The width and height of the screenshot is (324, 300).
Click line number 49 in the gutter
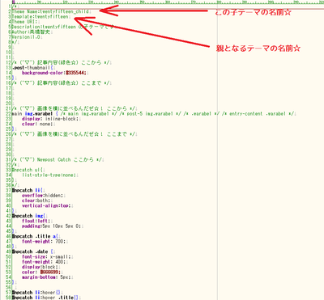click(9, 251)
